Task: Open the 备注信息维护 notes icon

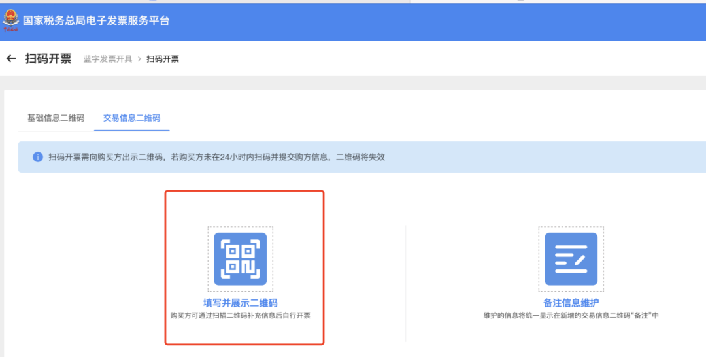Action: click(571, 259)
